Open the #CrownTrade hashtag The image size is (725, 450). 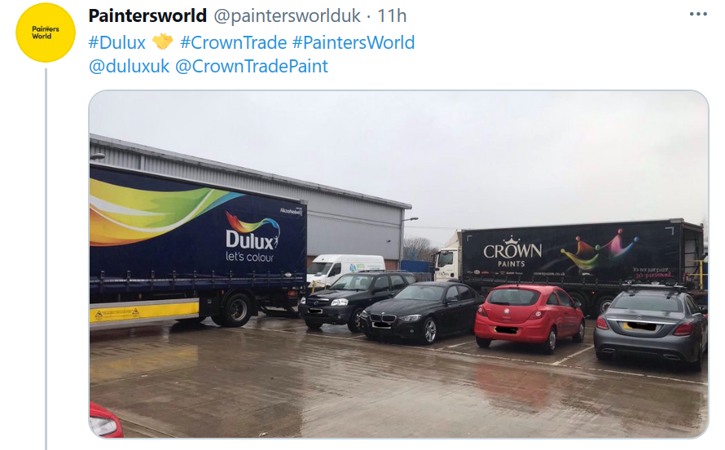click(234, 42)
